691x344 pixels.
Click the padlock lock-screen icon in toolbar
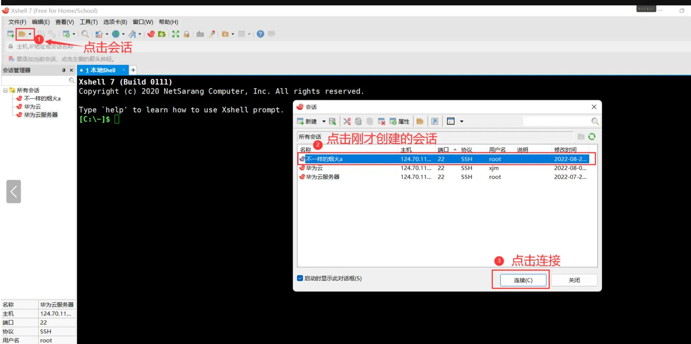click(x=186, y=34)
